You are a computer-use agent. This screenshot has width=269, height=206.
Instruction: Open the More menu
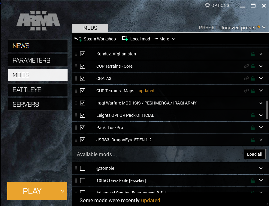pos(165,39)
